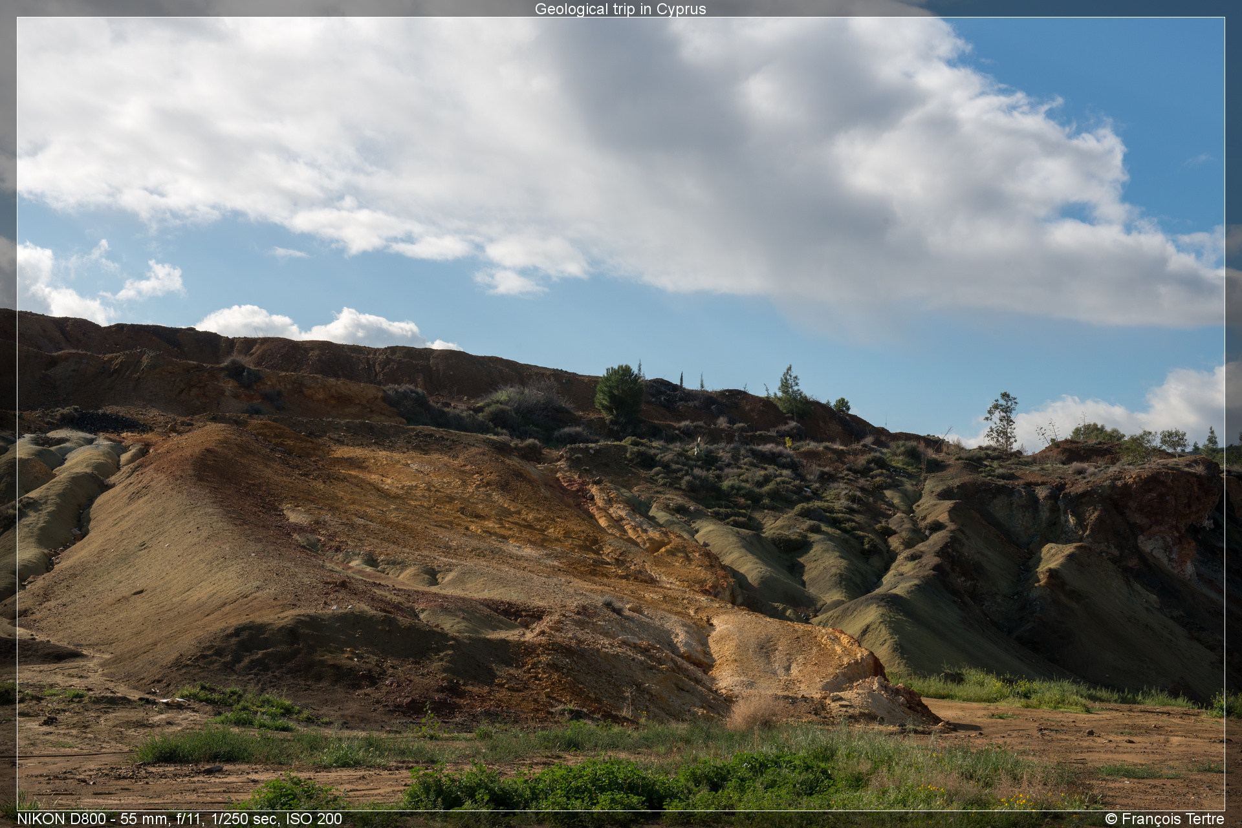Click the copyright text '© François Tertre'
1242x828 pixels.
1164,819
